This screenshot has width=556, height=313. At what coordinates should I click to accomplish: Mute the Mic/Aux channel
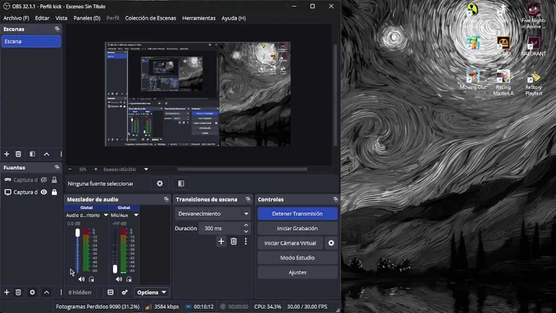[119, 279]
